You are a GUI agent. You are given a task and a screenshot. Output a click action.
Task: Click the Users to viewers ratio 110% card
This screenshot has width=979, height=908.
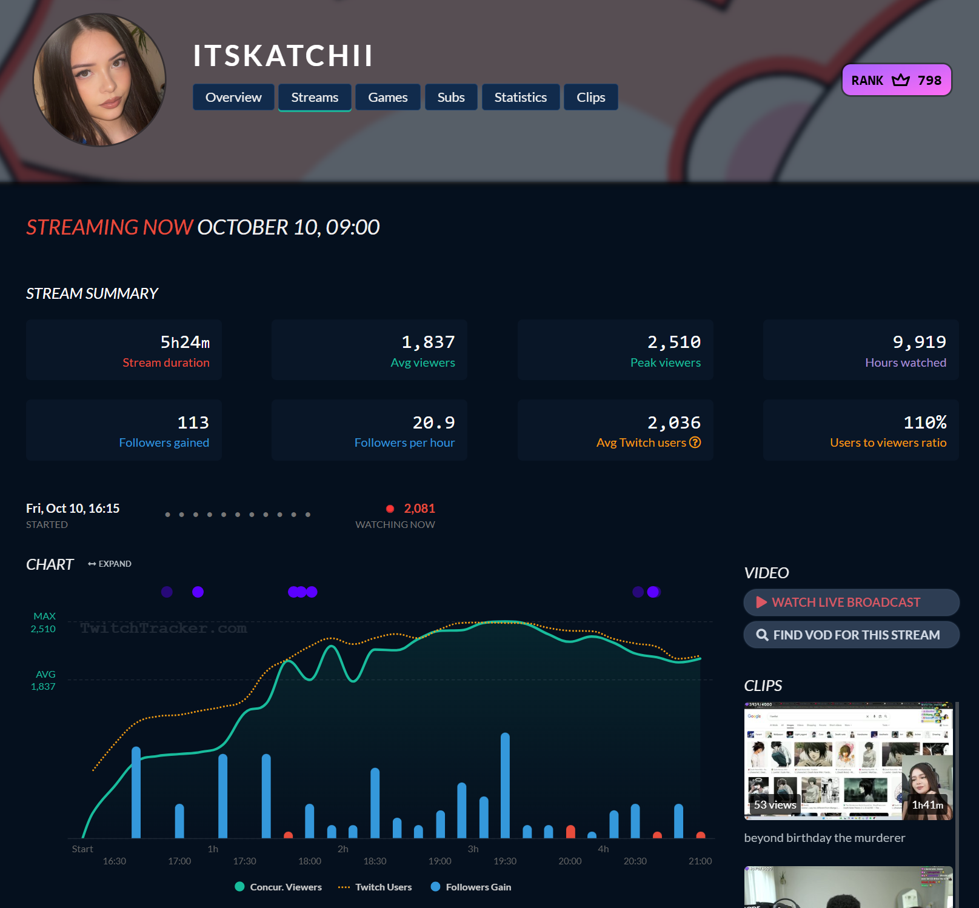click(861, 430)
